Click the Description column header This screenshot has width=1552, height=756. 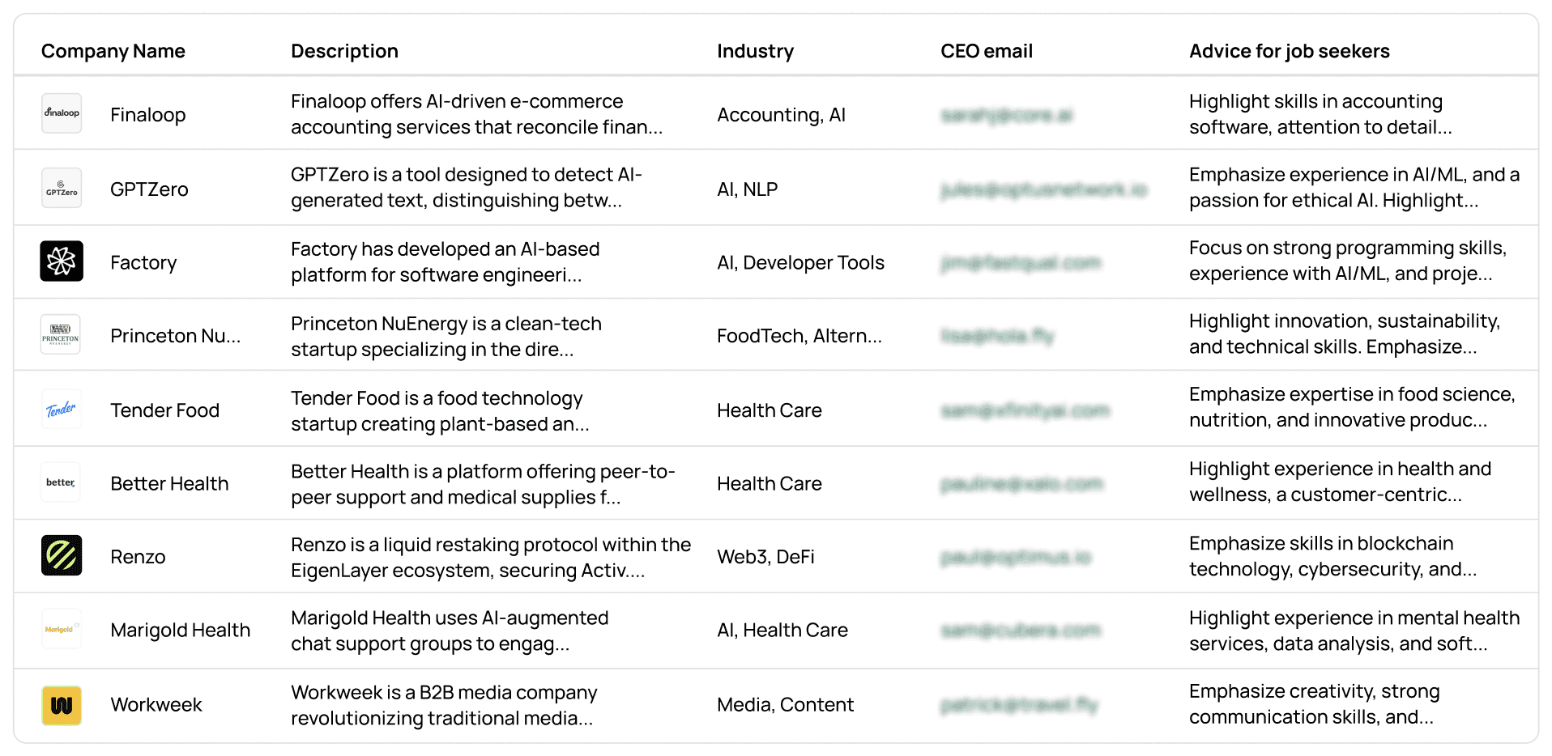344,51
